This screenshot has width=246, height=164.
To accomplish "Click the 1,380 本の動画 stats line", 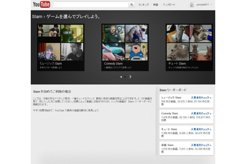I will 186,135.
